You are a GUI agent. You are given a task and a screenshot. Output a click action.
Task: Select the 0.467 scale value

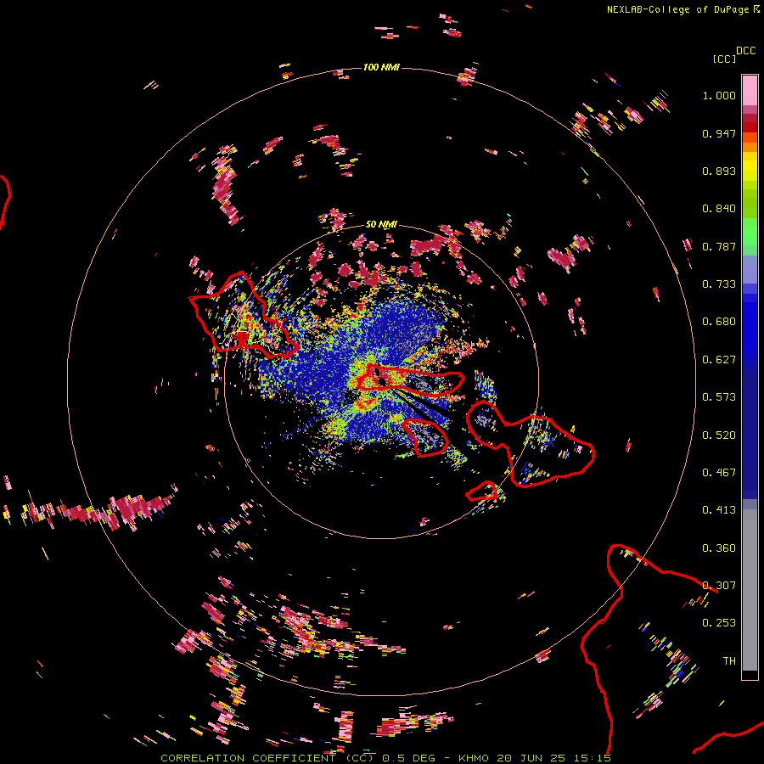coord(719,472)
